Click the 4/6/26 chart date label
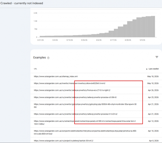This screenshot has width=162, height=143. (99, 40)
